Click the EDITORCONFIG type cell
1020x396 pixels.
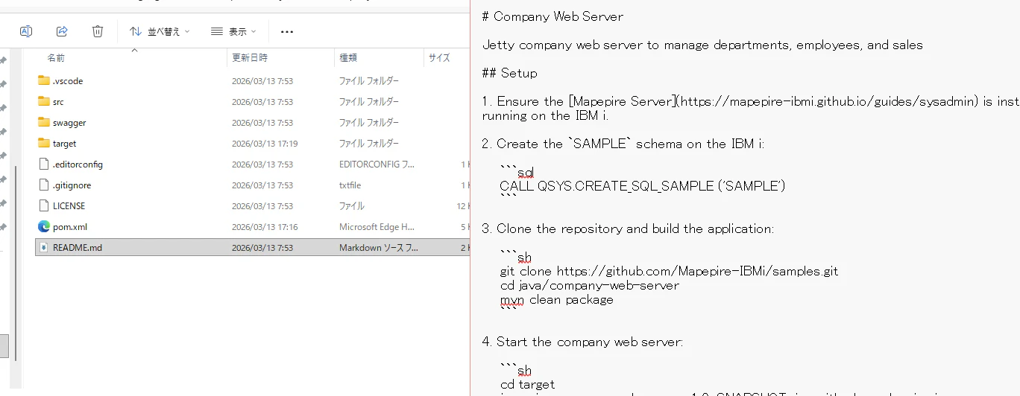[377, 165]
